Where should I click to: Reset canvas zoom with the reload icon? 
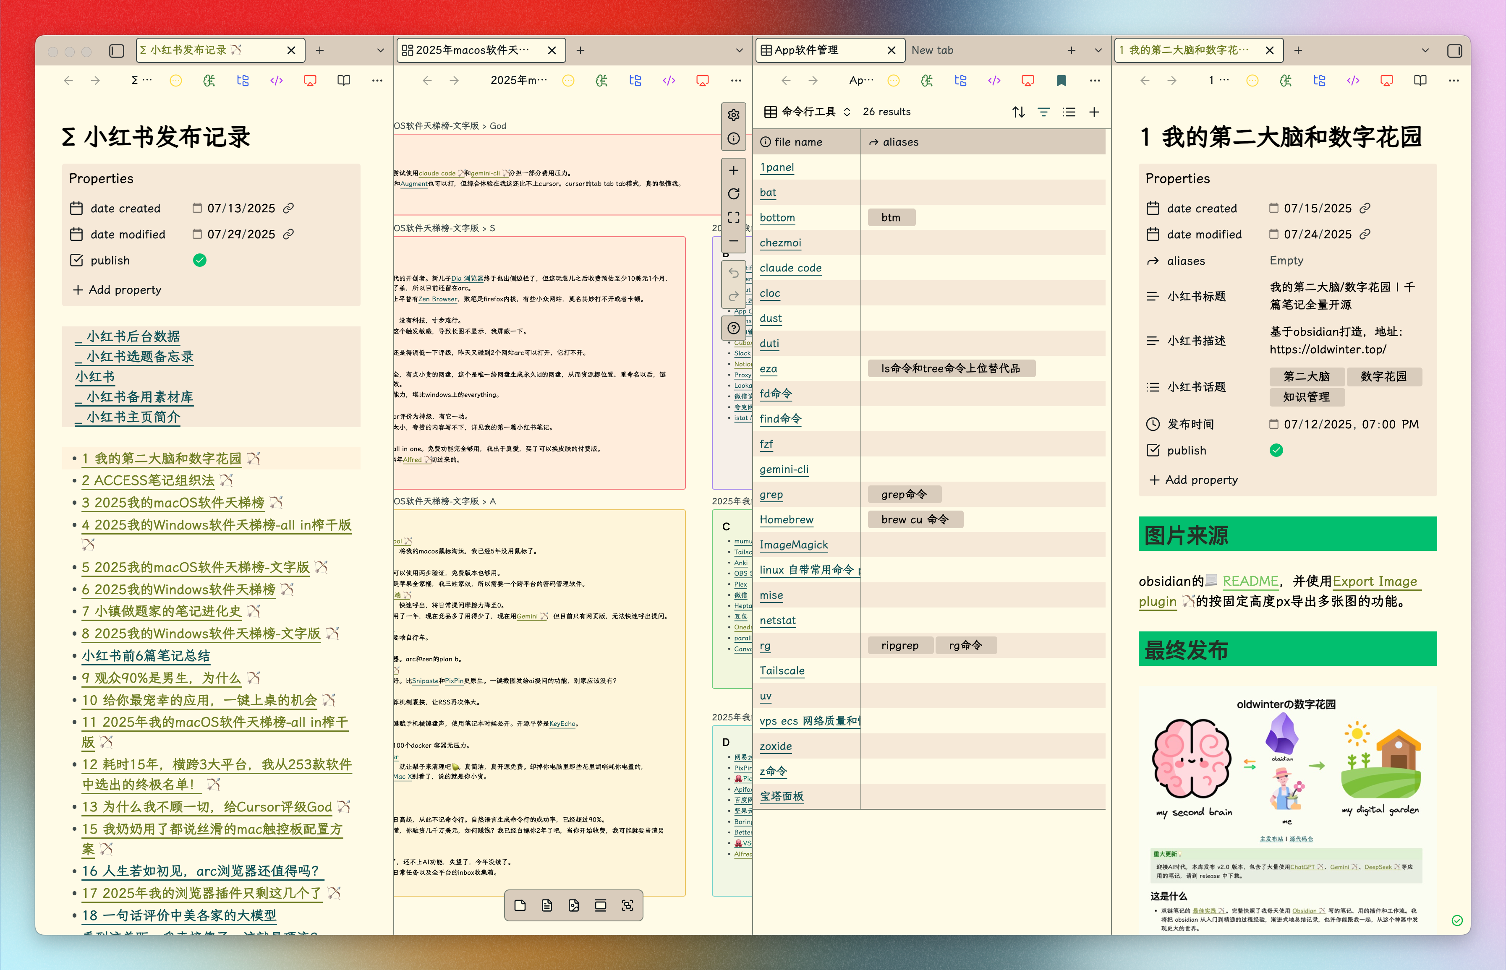coord(733,194)
